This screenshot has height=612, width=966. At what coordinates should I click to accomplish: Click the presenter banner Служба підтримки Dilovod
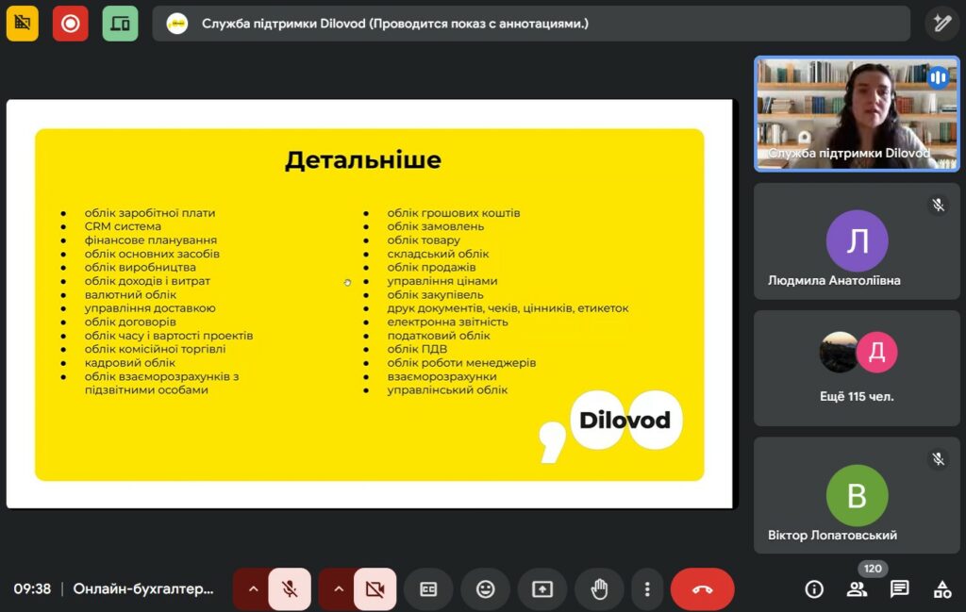[x=531, y=24]
